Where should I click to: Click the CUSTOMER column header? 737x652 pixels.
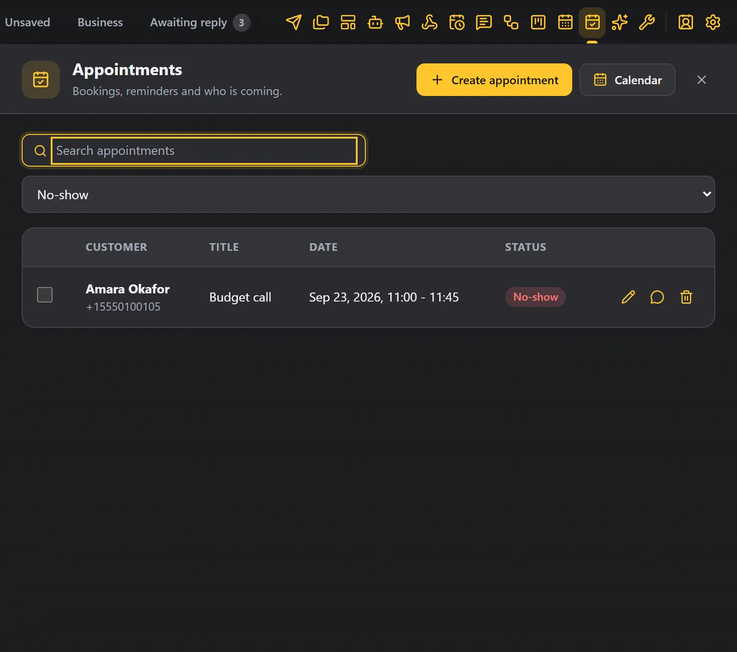(116, 247)
